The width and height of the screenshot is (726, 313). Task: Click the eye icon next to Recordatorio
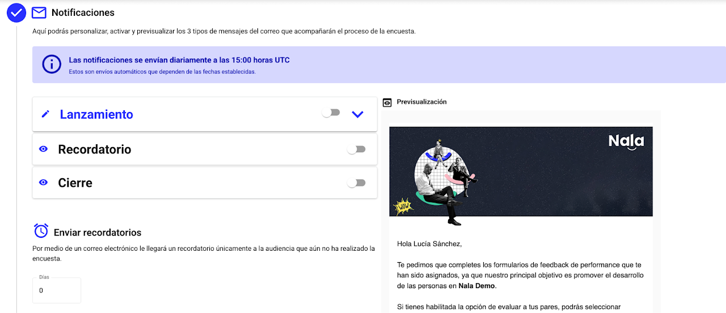click(43, 149)
